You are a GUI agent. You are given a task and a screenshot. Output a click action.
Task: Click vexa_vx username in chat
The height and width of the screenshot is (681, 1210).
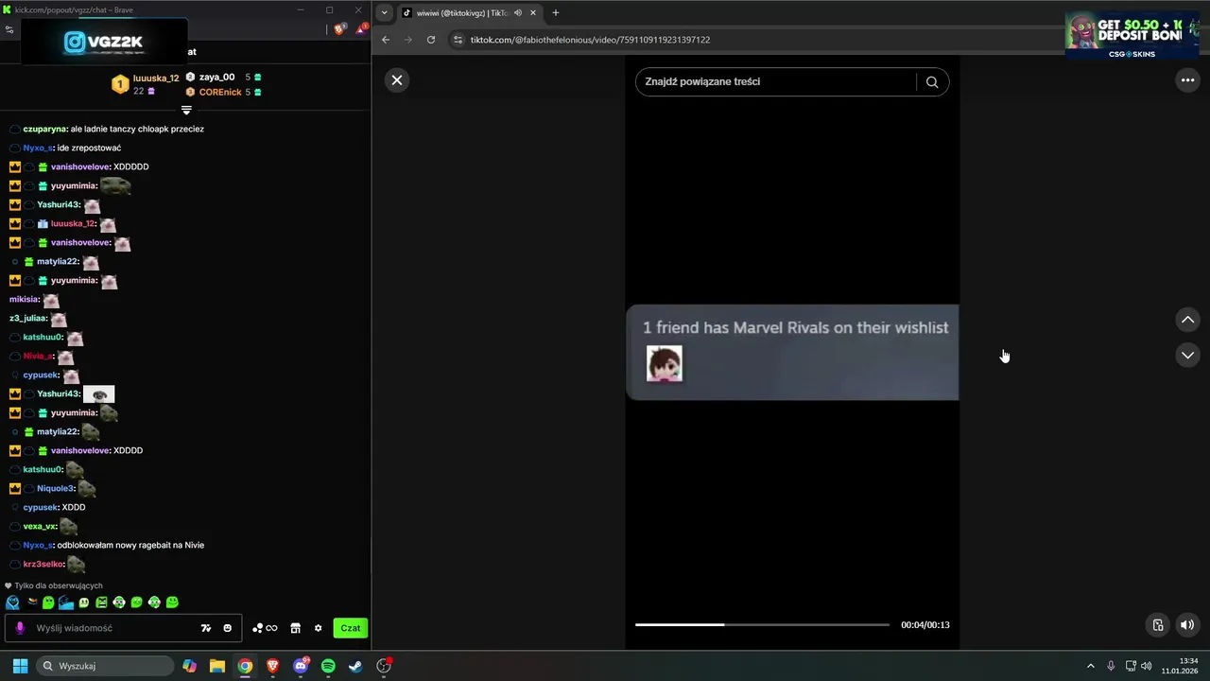(x=40, y=526)
